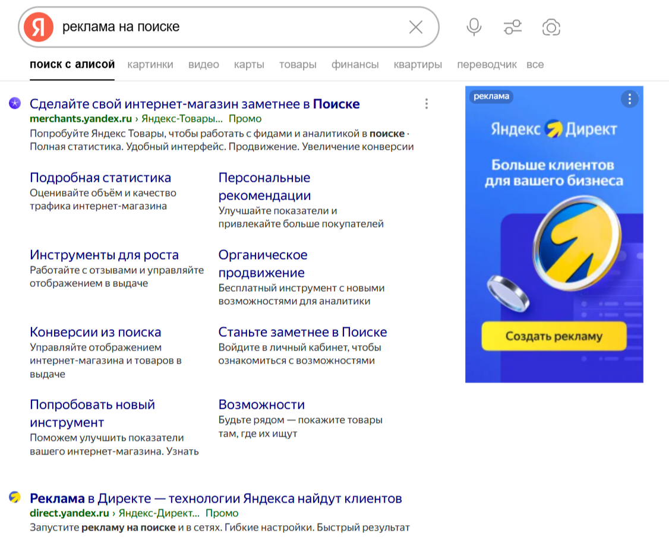Click the «Яндекс Директ» logo on the banner
Image resolution: width=669 pixels, height=543 pixels.
point(554,129)
